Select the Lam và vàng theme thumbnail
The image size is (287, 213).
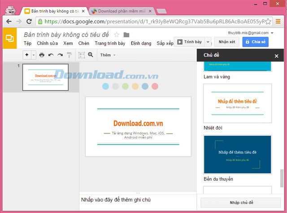237,67
